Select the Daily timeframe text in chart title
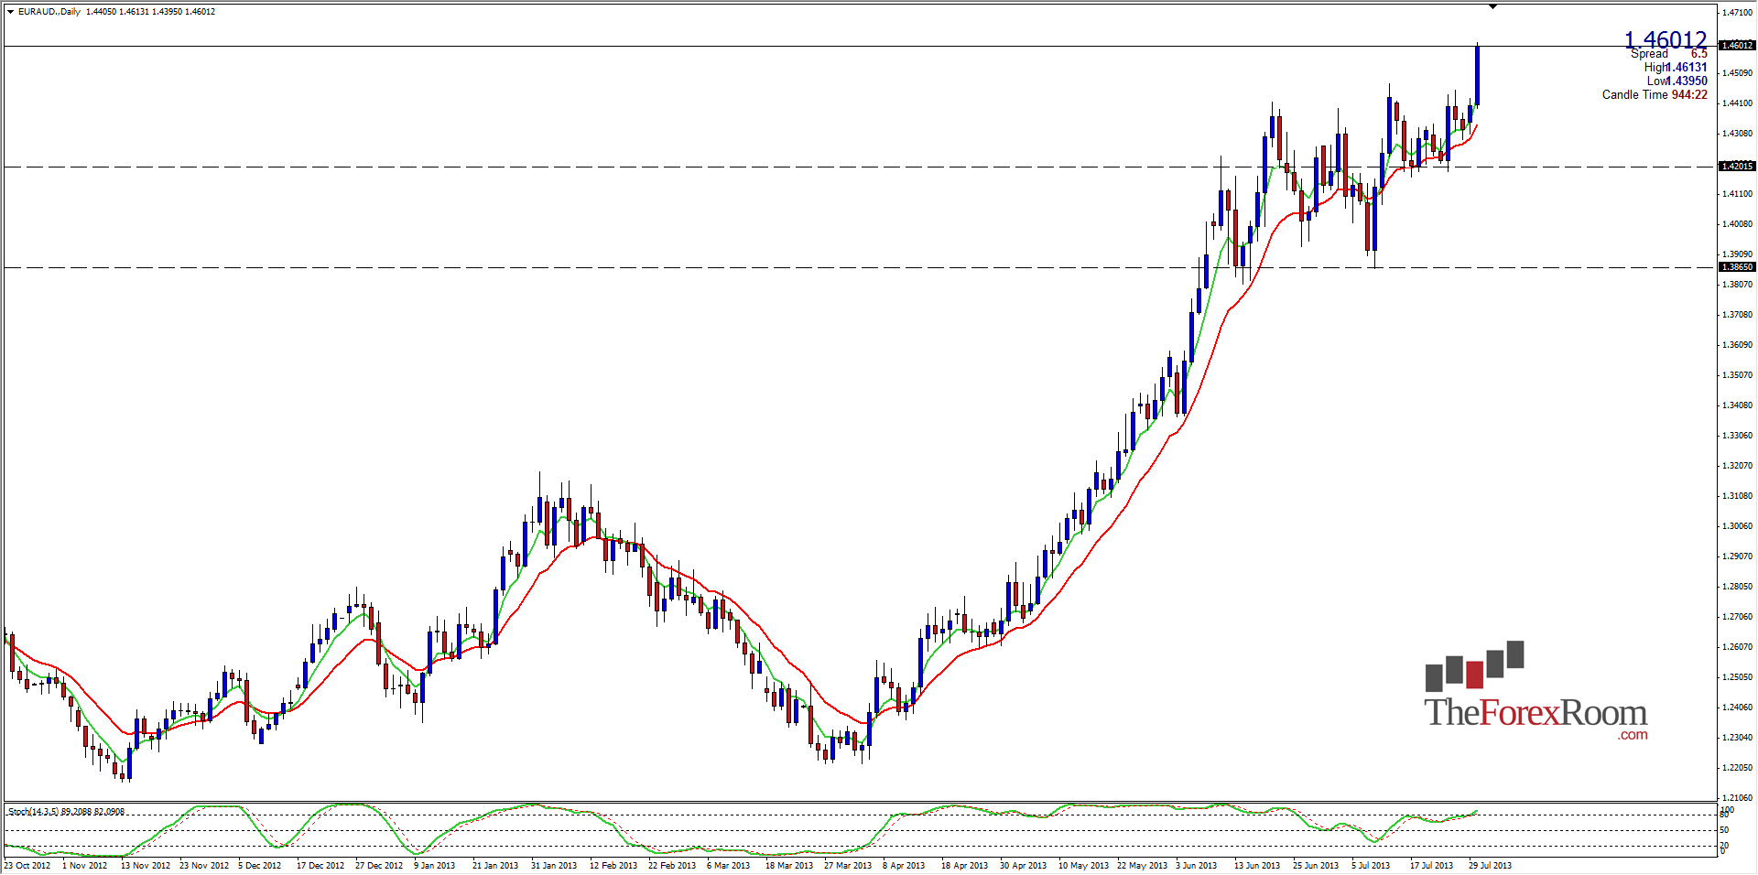Screen dimensions: 1758x875 click(x=70, y=13)
